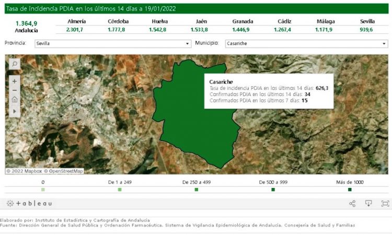Select the 'De 250 a 499' legend swatch

click(196, 190)
